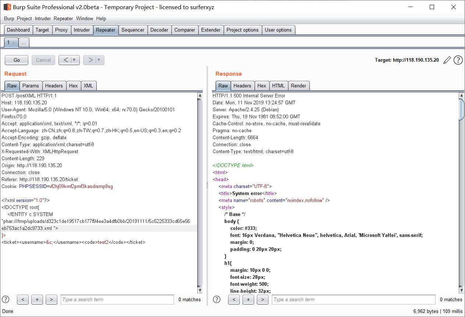Screen dimensions: 465x317
Task: Open the Project options tab
Action: [242, 30]
